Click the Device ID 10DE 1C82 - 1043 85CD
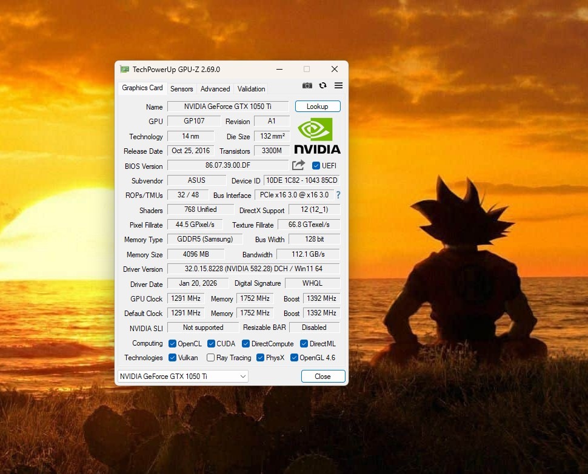Screen dimensions: 588x474 click(x=302, y=180)
